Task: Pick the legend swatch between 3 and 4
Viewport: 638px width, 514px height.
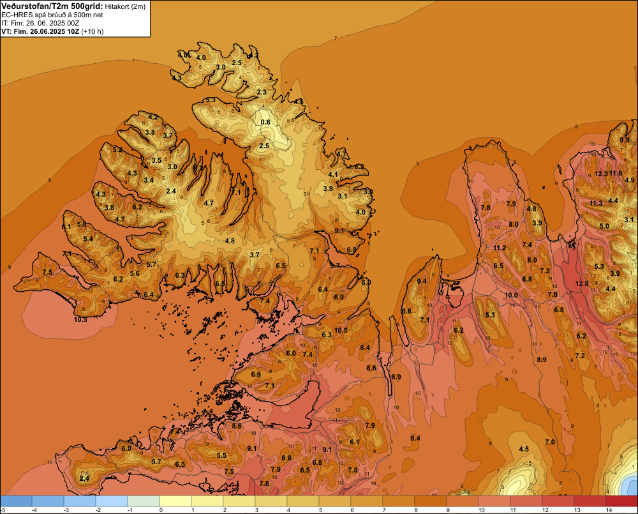Action: 271,501
